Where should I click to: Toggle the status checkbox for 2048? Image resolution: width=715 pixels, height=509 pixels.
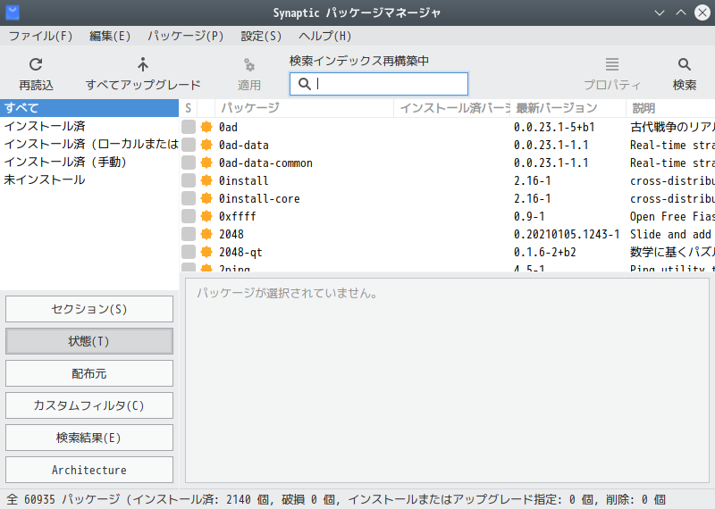[189, 234]
